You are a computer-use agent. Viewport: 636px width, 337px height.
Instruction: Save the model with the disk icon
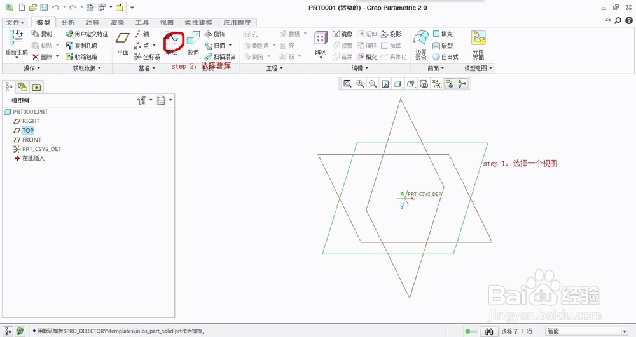44,7
